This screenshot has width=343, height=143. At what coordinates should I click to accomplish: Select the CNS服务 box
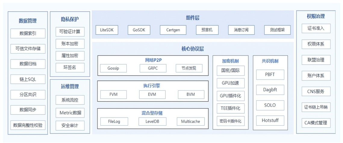pyautogui.click(x=316, y=91)
